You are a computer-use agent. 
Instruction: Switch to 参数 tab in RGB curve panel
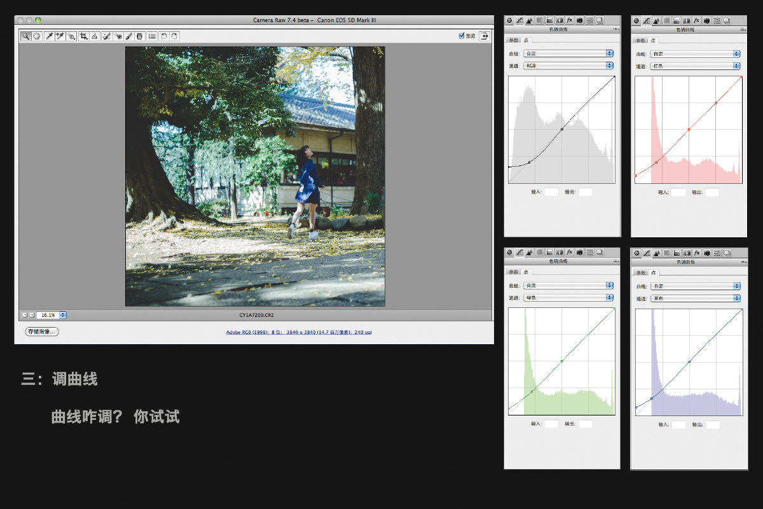pyautogui.click(x=513, y=40)
